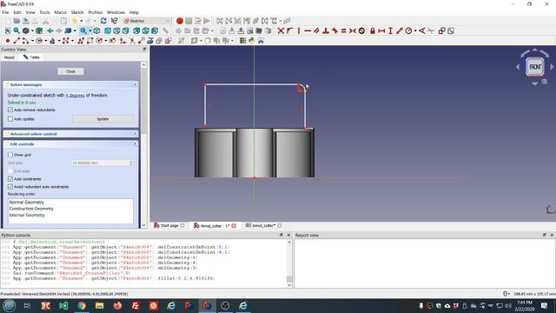
Task: Select the isometric view cube icon
Action: pyautogui.click(x=96, y=31)
